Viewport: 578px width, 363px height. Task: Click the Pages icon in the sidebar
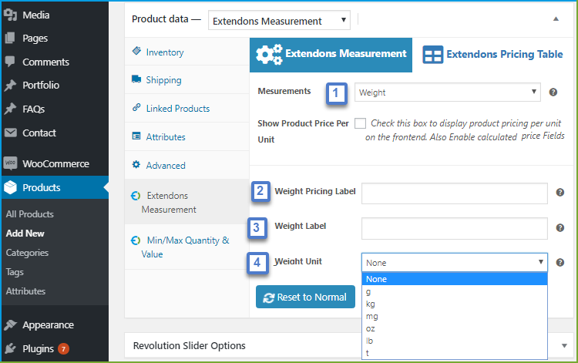pyautogui.click(x=10, y=38)
